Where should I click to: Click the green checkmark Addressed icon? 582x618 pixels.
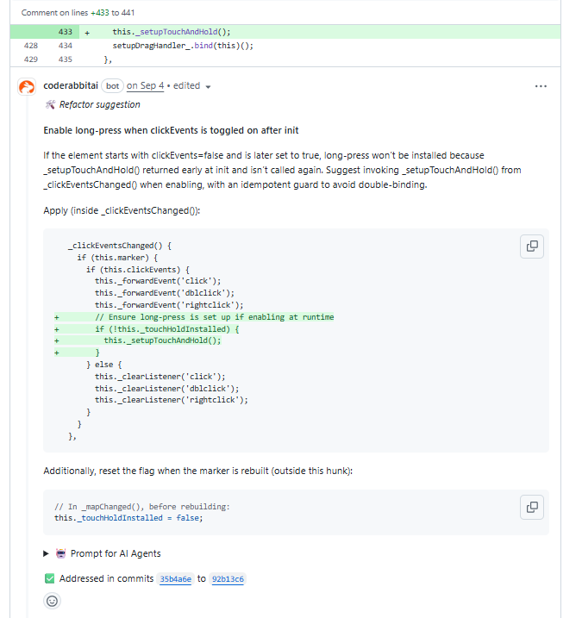tap(49, 578)
